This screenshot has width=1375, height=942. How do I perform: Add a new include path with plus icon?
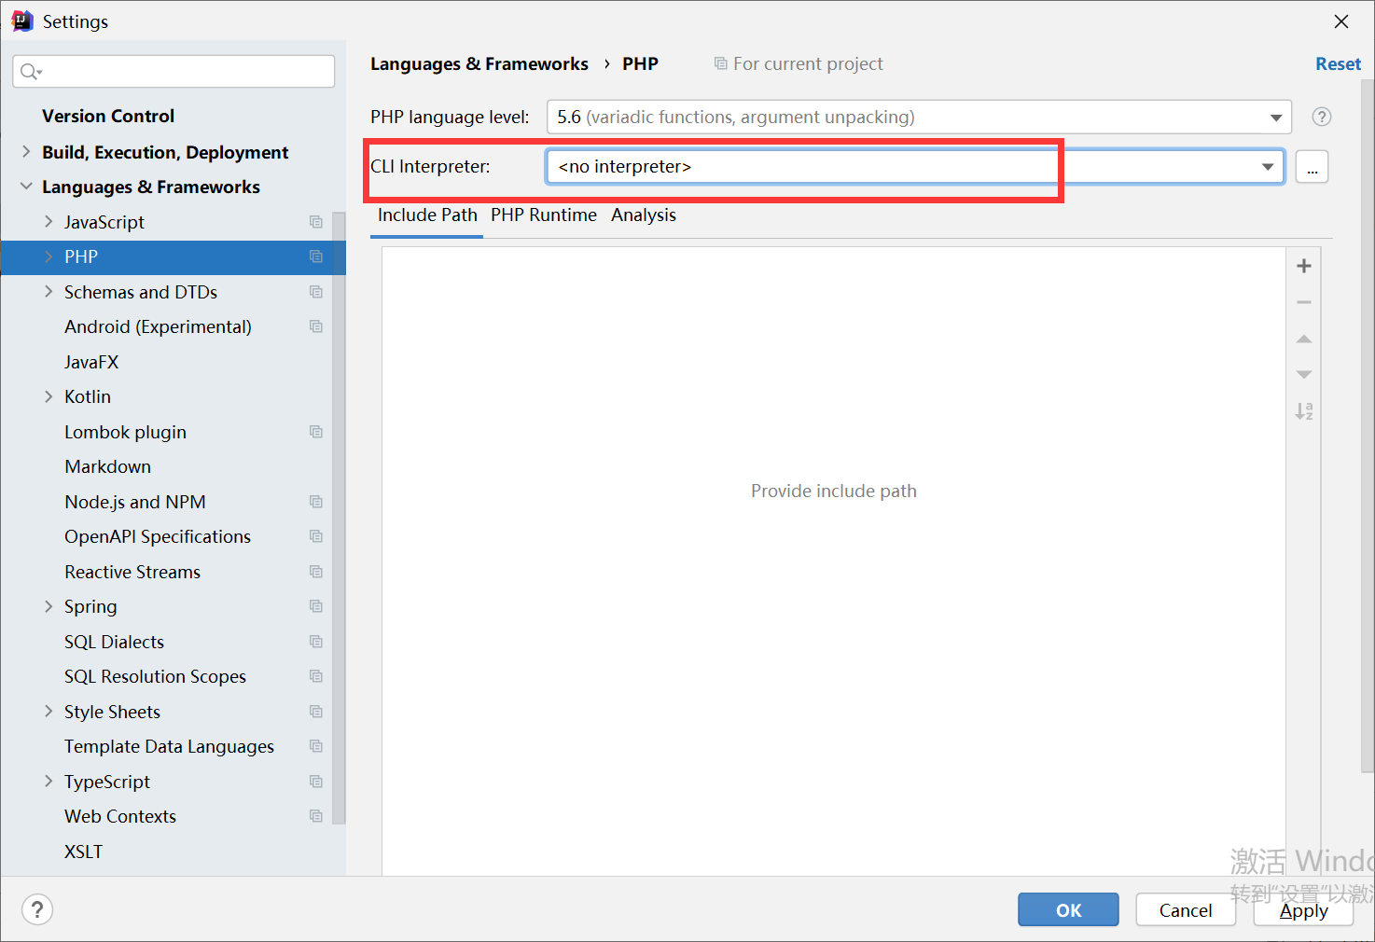click(1304, 266)
